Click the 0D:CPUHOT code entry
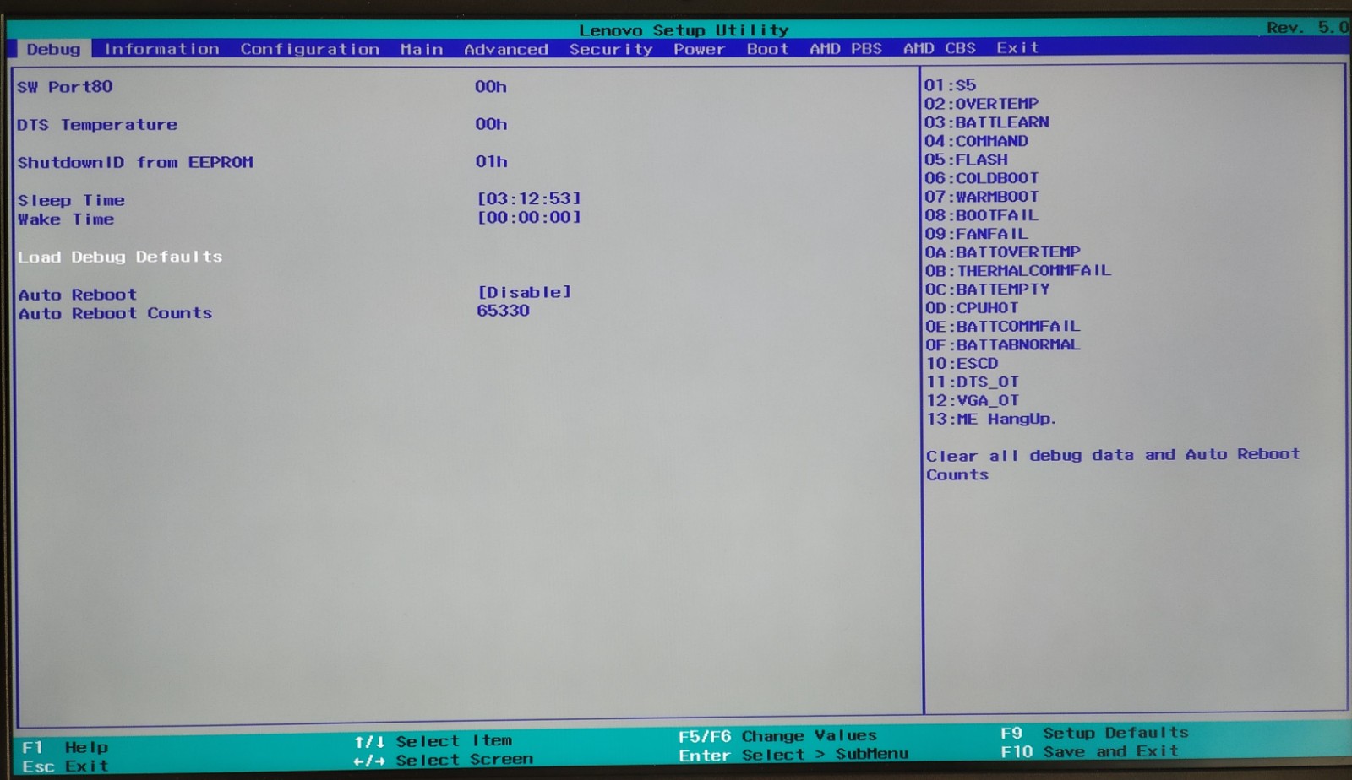 click(x=972, y=308)
